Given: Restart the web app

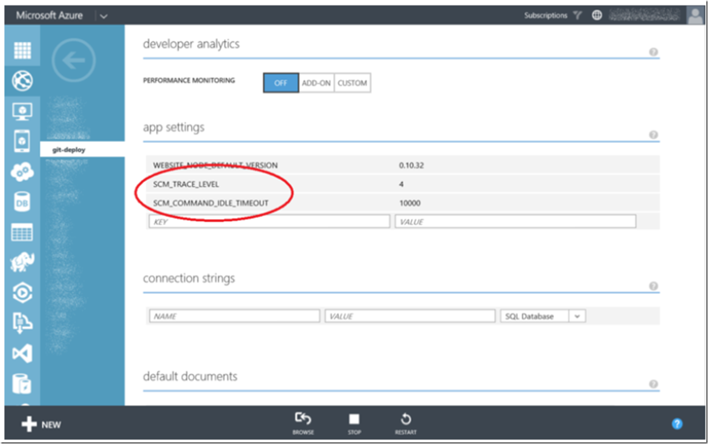Looking at the screenshot, I should pos(406,423).
